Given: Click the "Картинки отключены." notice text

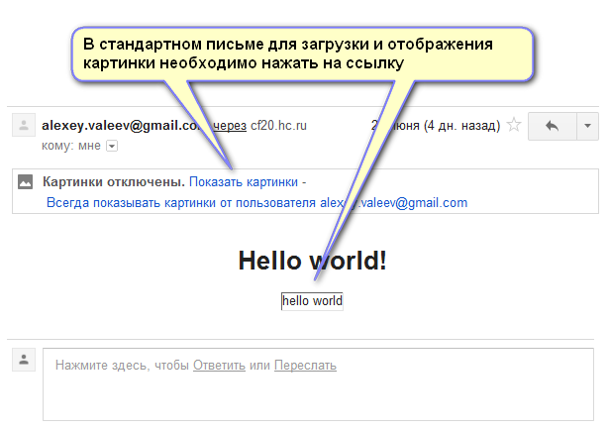Looking at the screenshot, I should pos(114,182).
